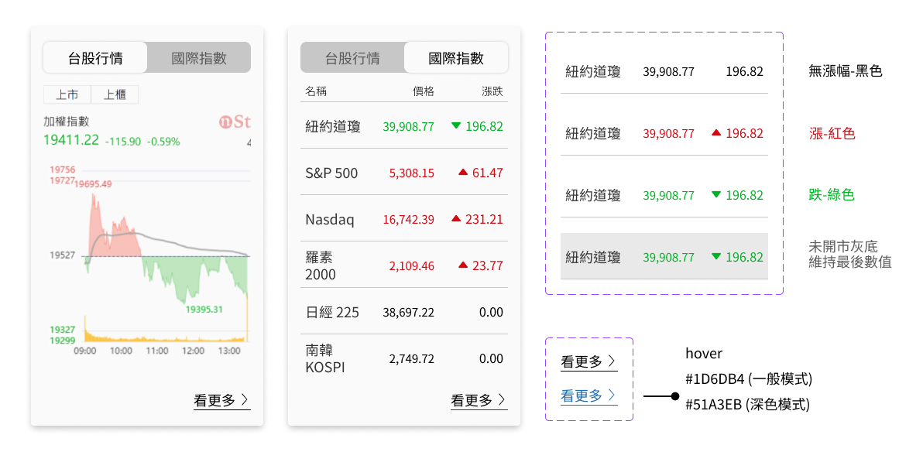Click the chart low label 19395.31
Screen dimensions: 923x452
coord(204,309)
